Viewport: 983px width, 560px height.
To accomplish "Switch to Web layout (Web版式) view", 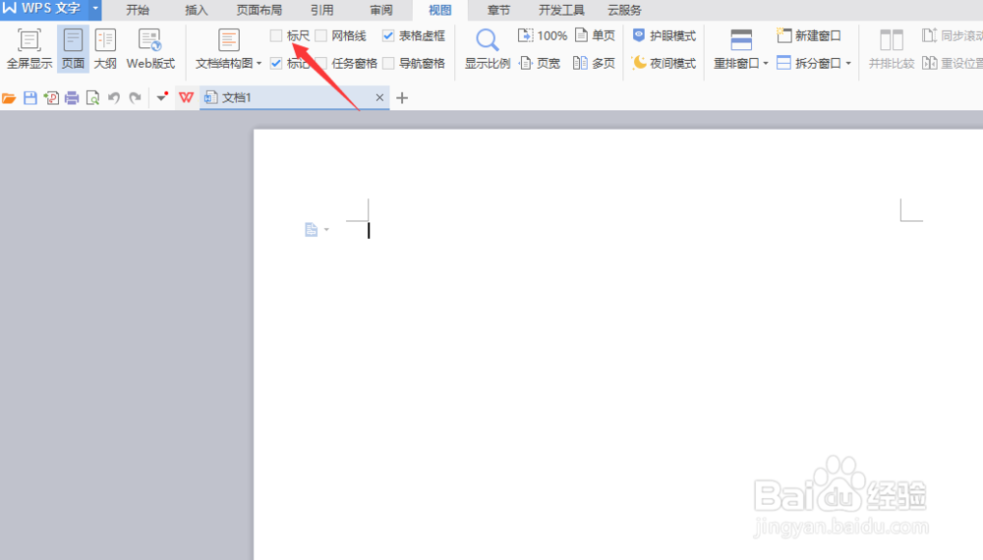I will click(x=150, y=49).
